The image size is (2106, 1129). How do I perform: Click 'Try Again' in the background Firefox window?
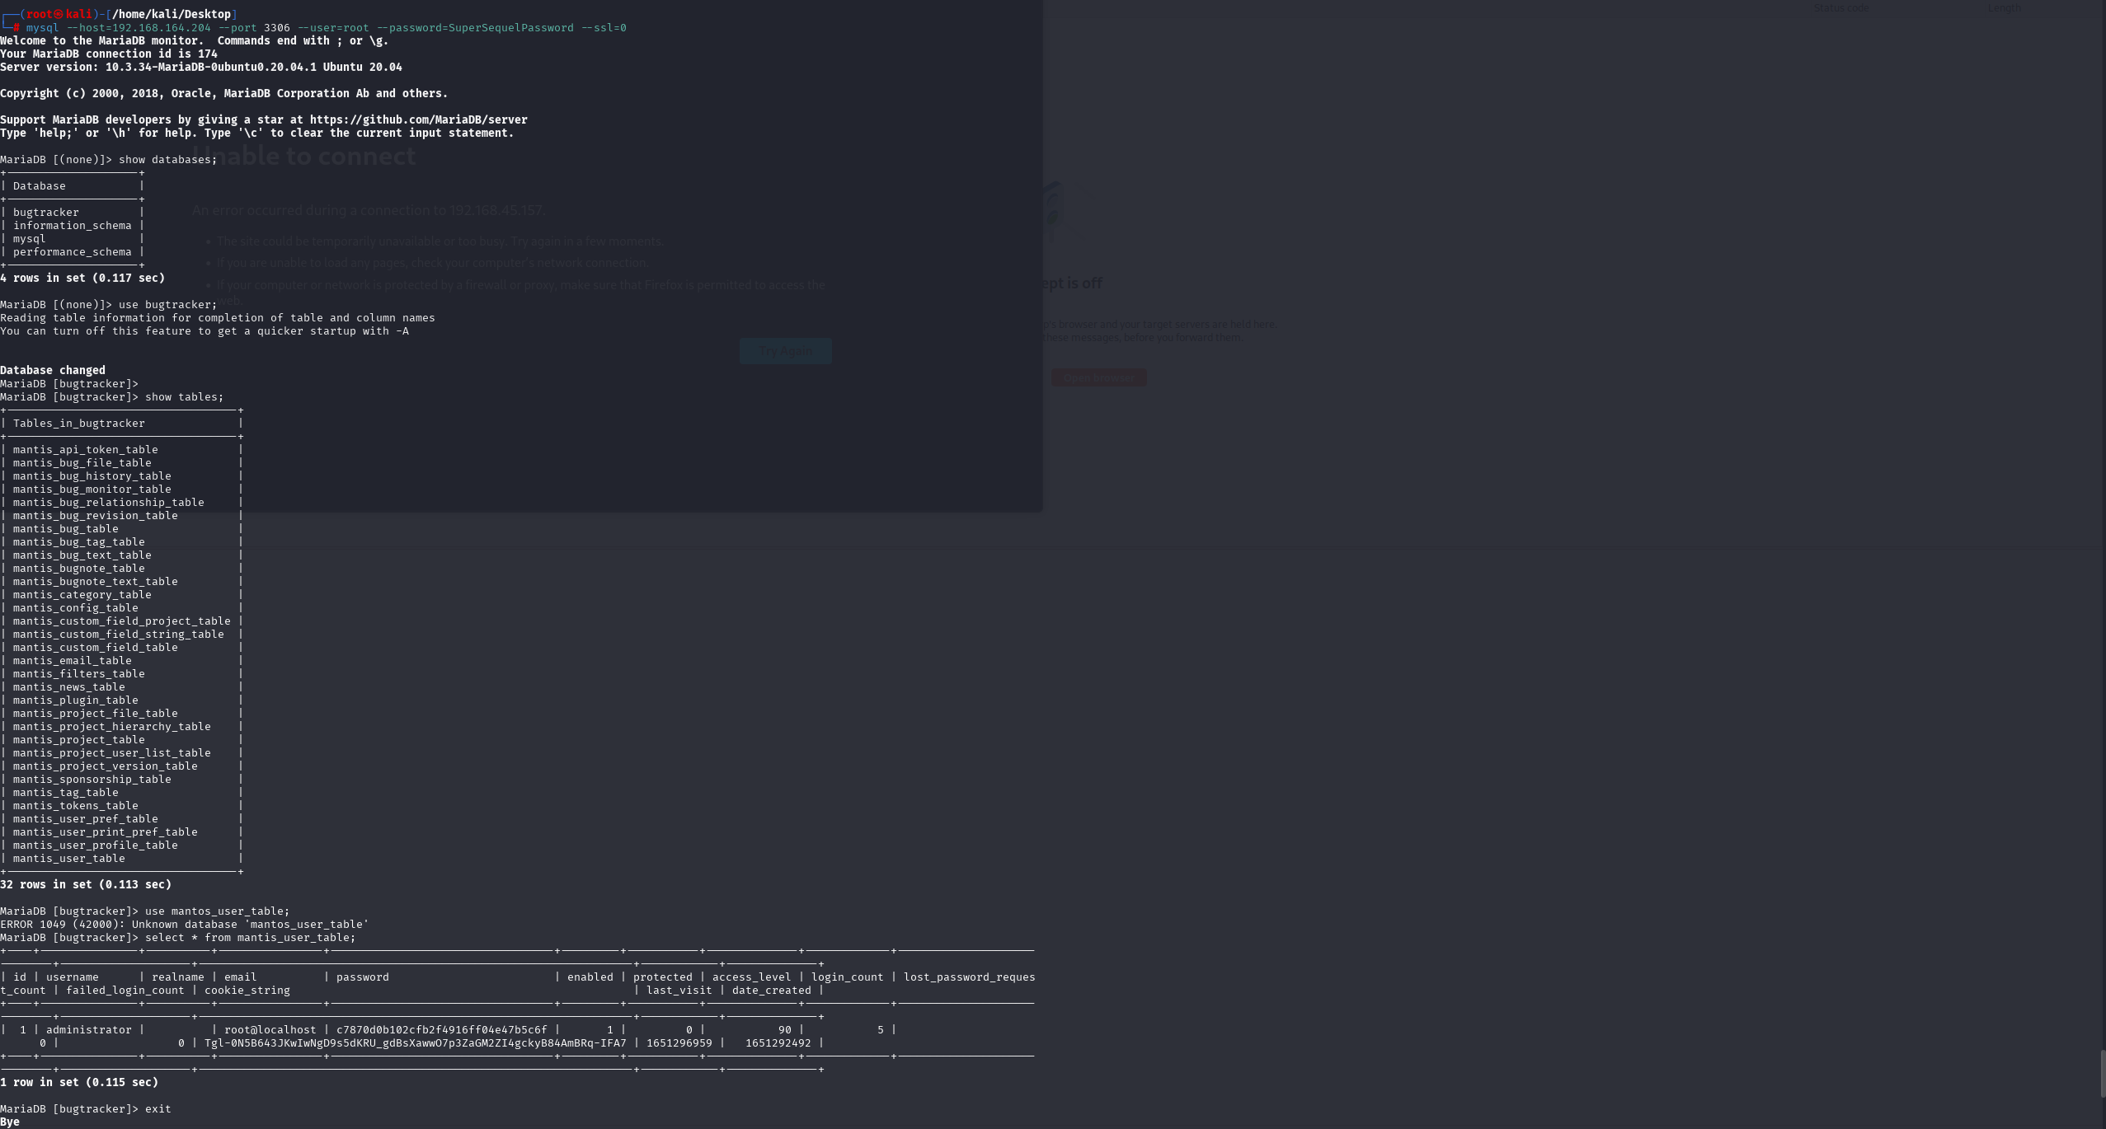point(786,351)
